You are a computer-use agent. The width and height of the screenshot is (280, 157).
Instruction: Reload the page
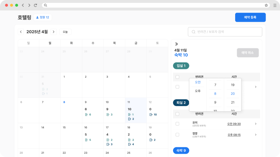(35, 5)
